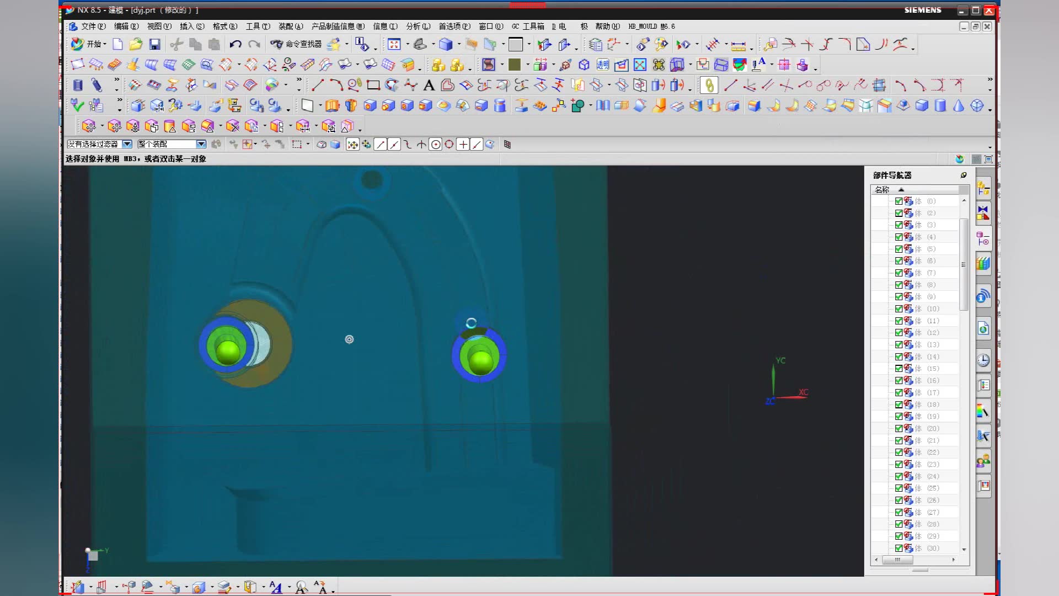The width and height of the screenshot is (1059, 596).
Task: Toggle checkbox for body (10)
Action: point(898,309)
